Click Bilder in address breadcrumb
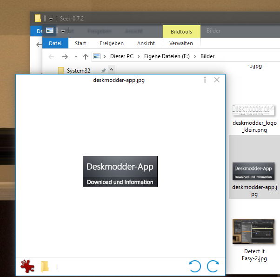Screen dimensions: 280x277 (207, 56)
